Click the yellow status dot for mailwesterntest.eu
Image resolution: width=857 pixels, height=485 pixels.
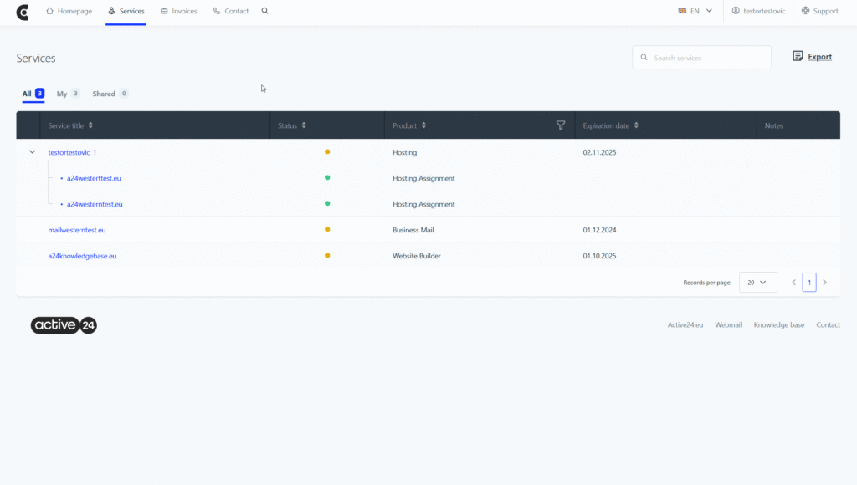pyautogui.click(x=327, y=229)
